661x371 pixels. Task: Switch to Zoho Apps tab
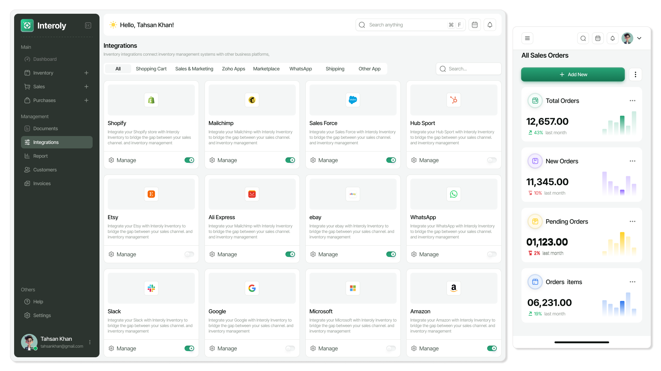click(x=233, y=69)
